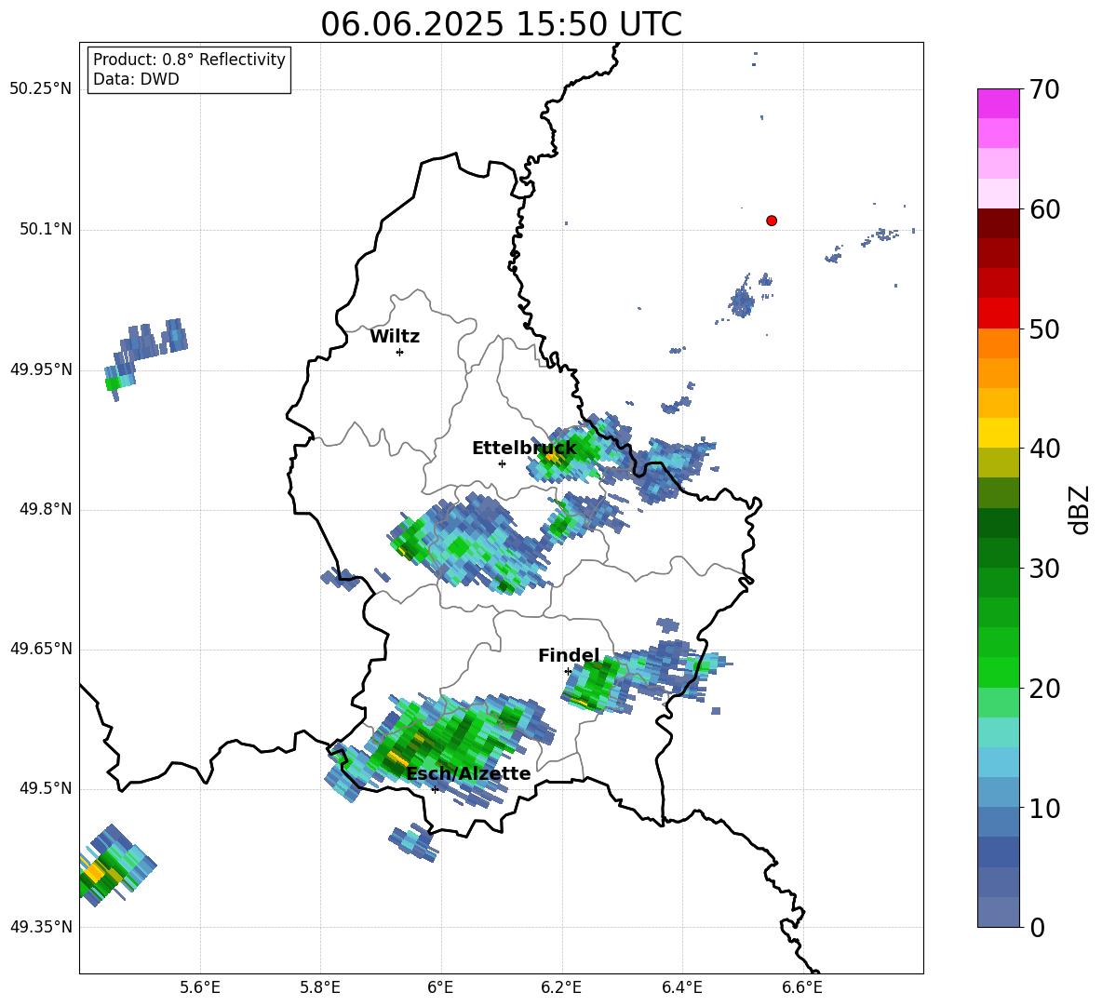Click the 50.25°N latitude label

tap(41, 89)
